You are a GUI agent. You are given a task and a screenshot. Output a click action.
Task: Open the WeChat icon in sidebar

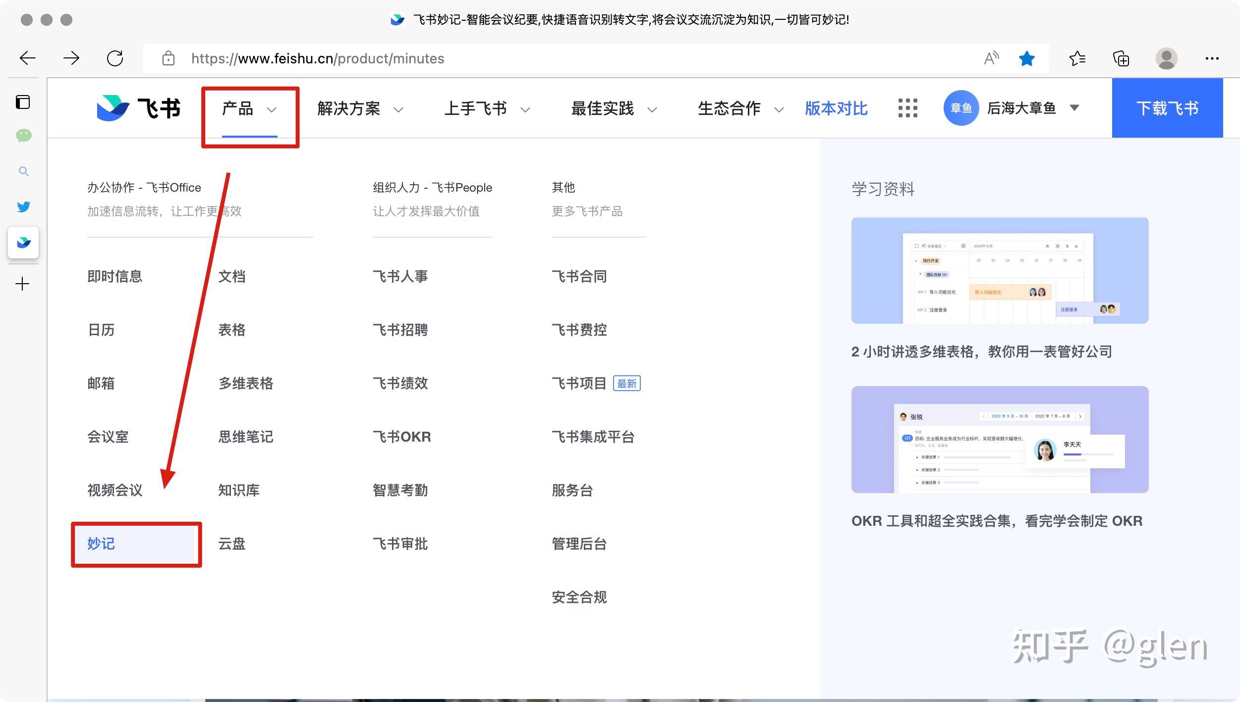coord(23,136)
